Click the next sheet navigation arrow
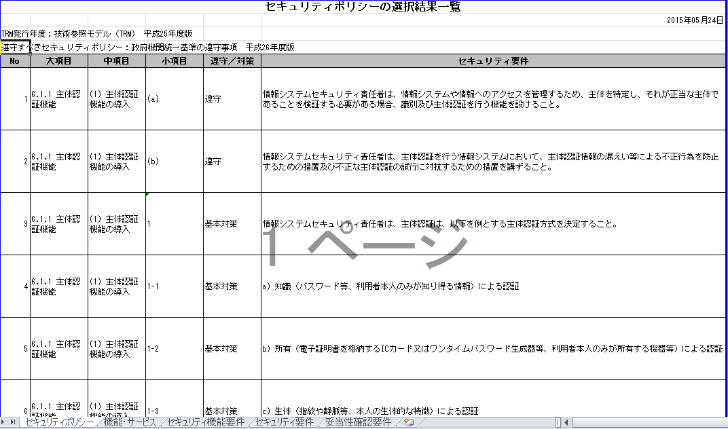 click(4, 422)
